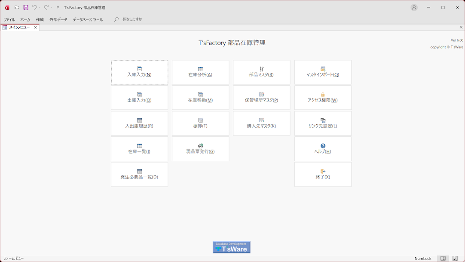This screenshot has width=465, height=262.
Task: Expand the Quick Access Toolbar customize dropdown
Action: pos(58,8)
